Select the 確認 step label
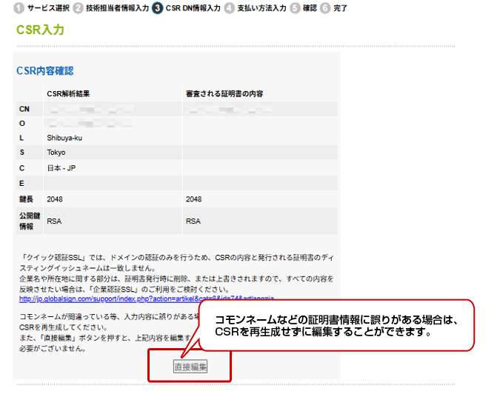This screenshot has height=397, width=497. click(x=310, y=8)
